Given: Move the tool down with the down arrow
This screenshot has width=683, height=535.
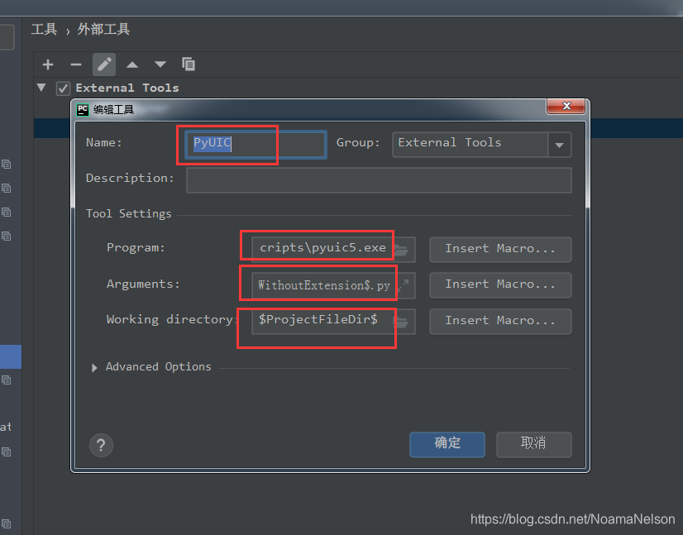Looking at the screenshot, I should tap(160, 64).
